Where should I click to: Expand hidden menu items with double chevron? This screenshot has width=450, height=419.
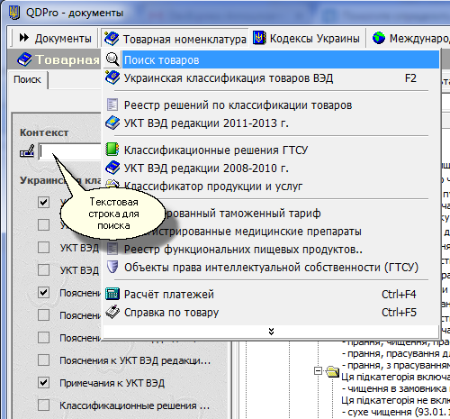pyautogui.click(x=271, y=332)
